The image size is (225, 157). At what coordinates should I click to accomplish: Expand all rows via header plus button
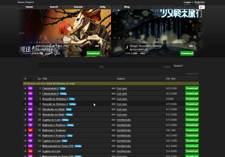[x=25, y=78]
